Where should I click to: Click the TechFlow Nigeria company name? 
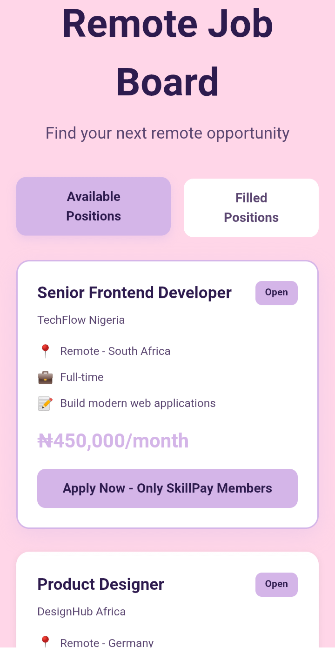81,320
